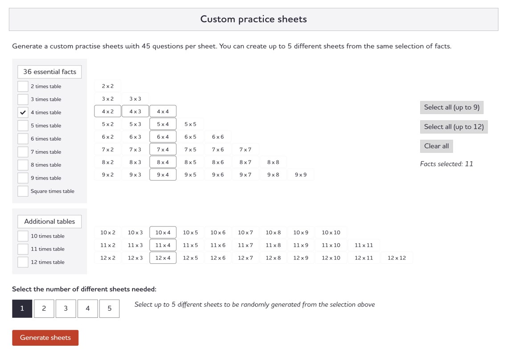The image size is (508, 353).
Task: Uncheck the 4 times table checkbox
Action: coord(23,112)
